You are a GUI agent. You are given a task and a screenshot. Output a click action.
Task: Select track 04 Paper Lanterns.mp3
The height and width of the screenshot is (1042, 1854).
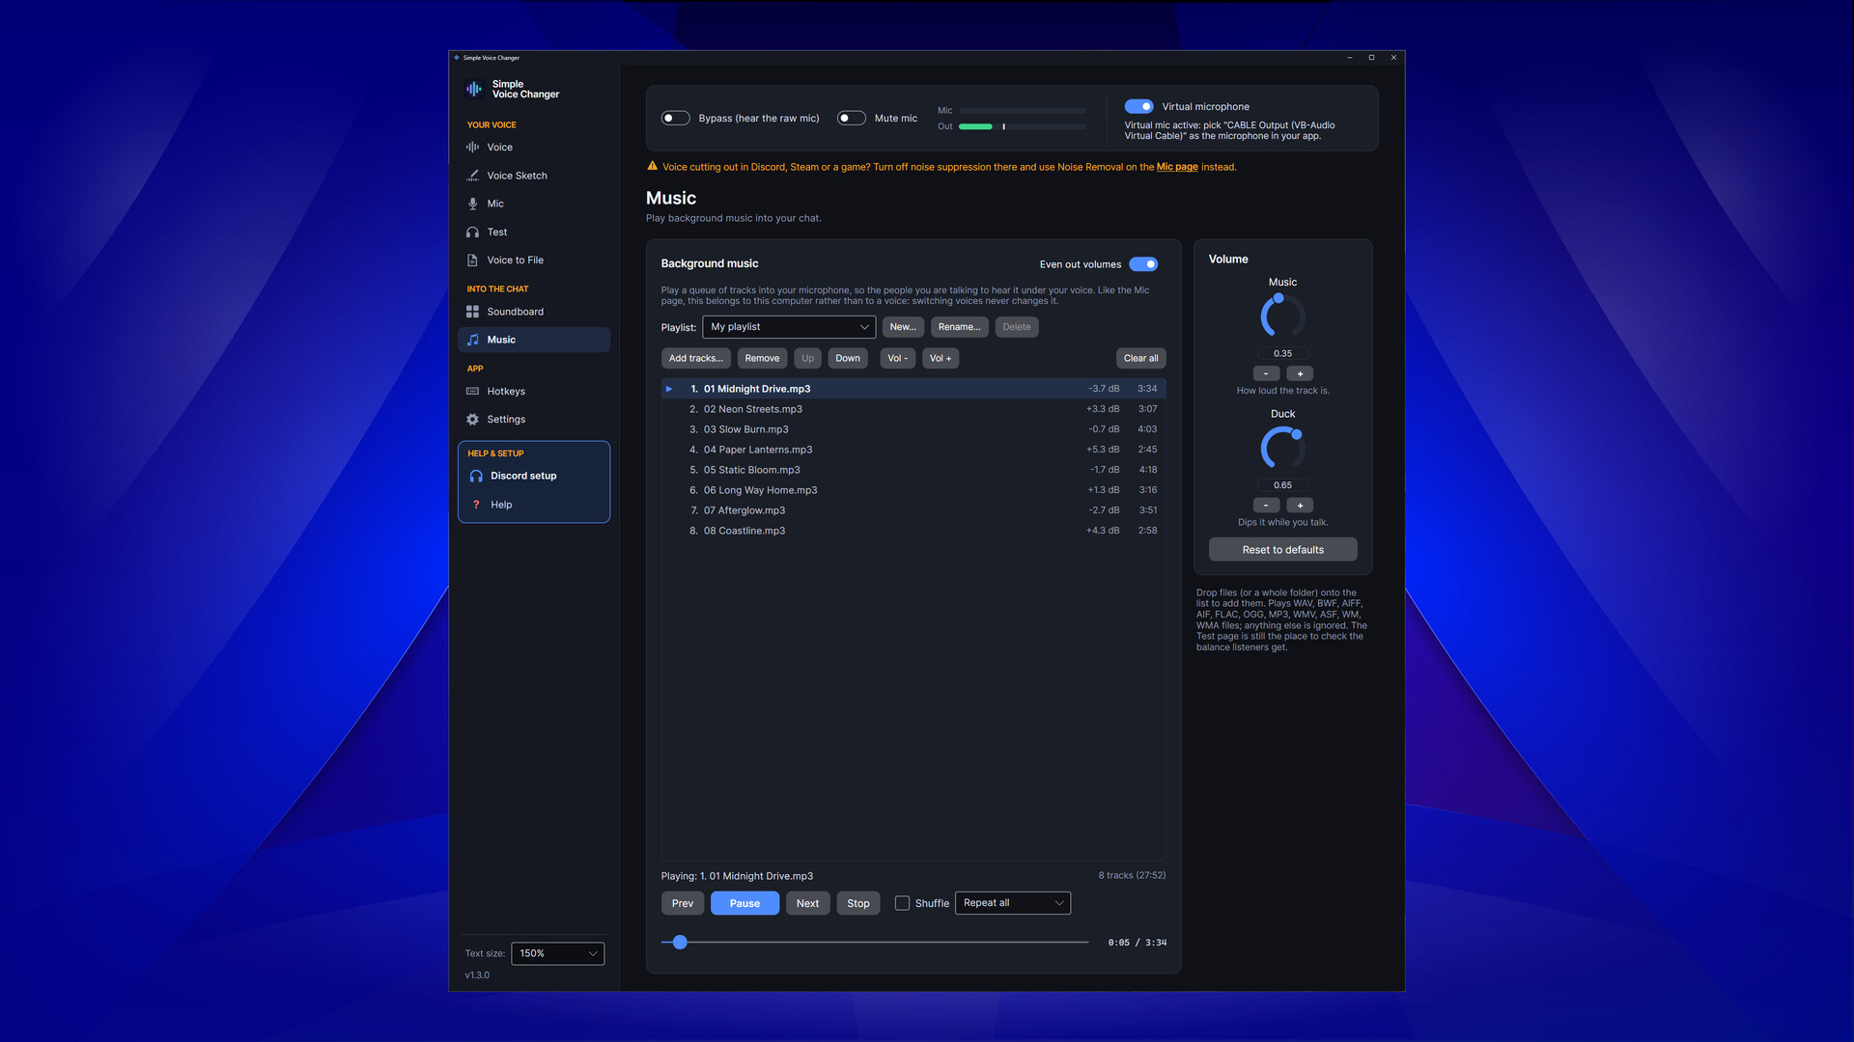(913, 450)
